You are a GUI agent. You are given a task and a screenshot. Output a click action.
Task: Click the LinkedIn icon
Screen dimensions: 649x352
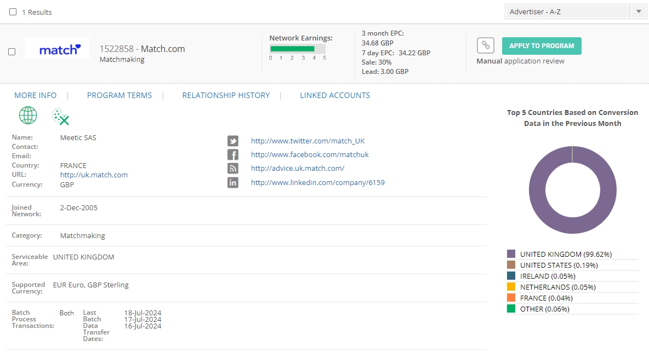(233, 182)
